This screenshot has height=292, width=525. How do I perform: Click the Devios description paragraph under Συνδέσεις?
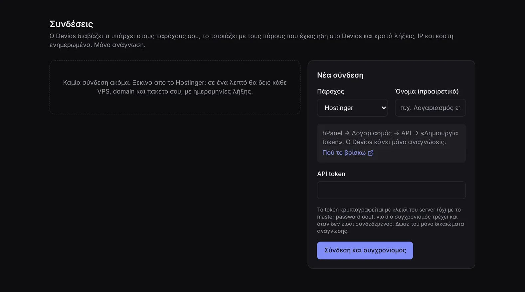point(251,40)
